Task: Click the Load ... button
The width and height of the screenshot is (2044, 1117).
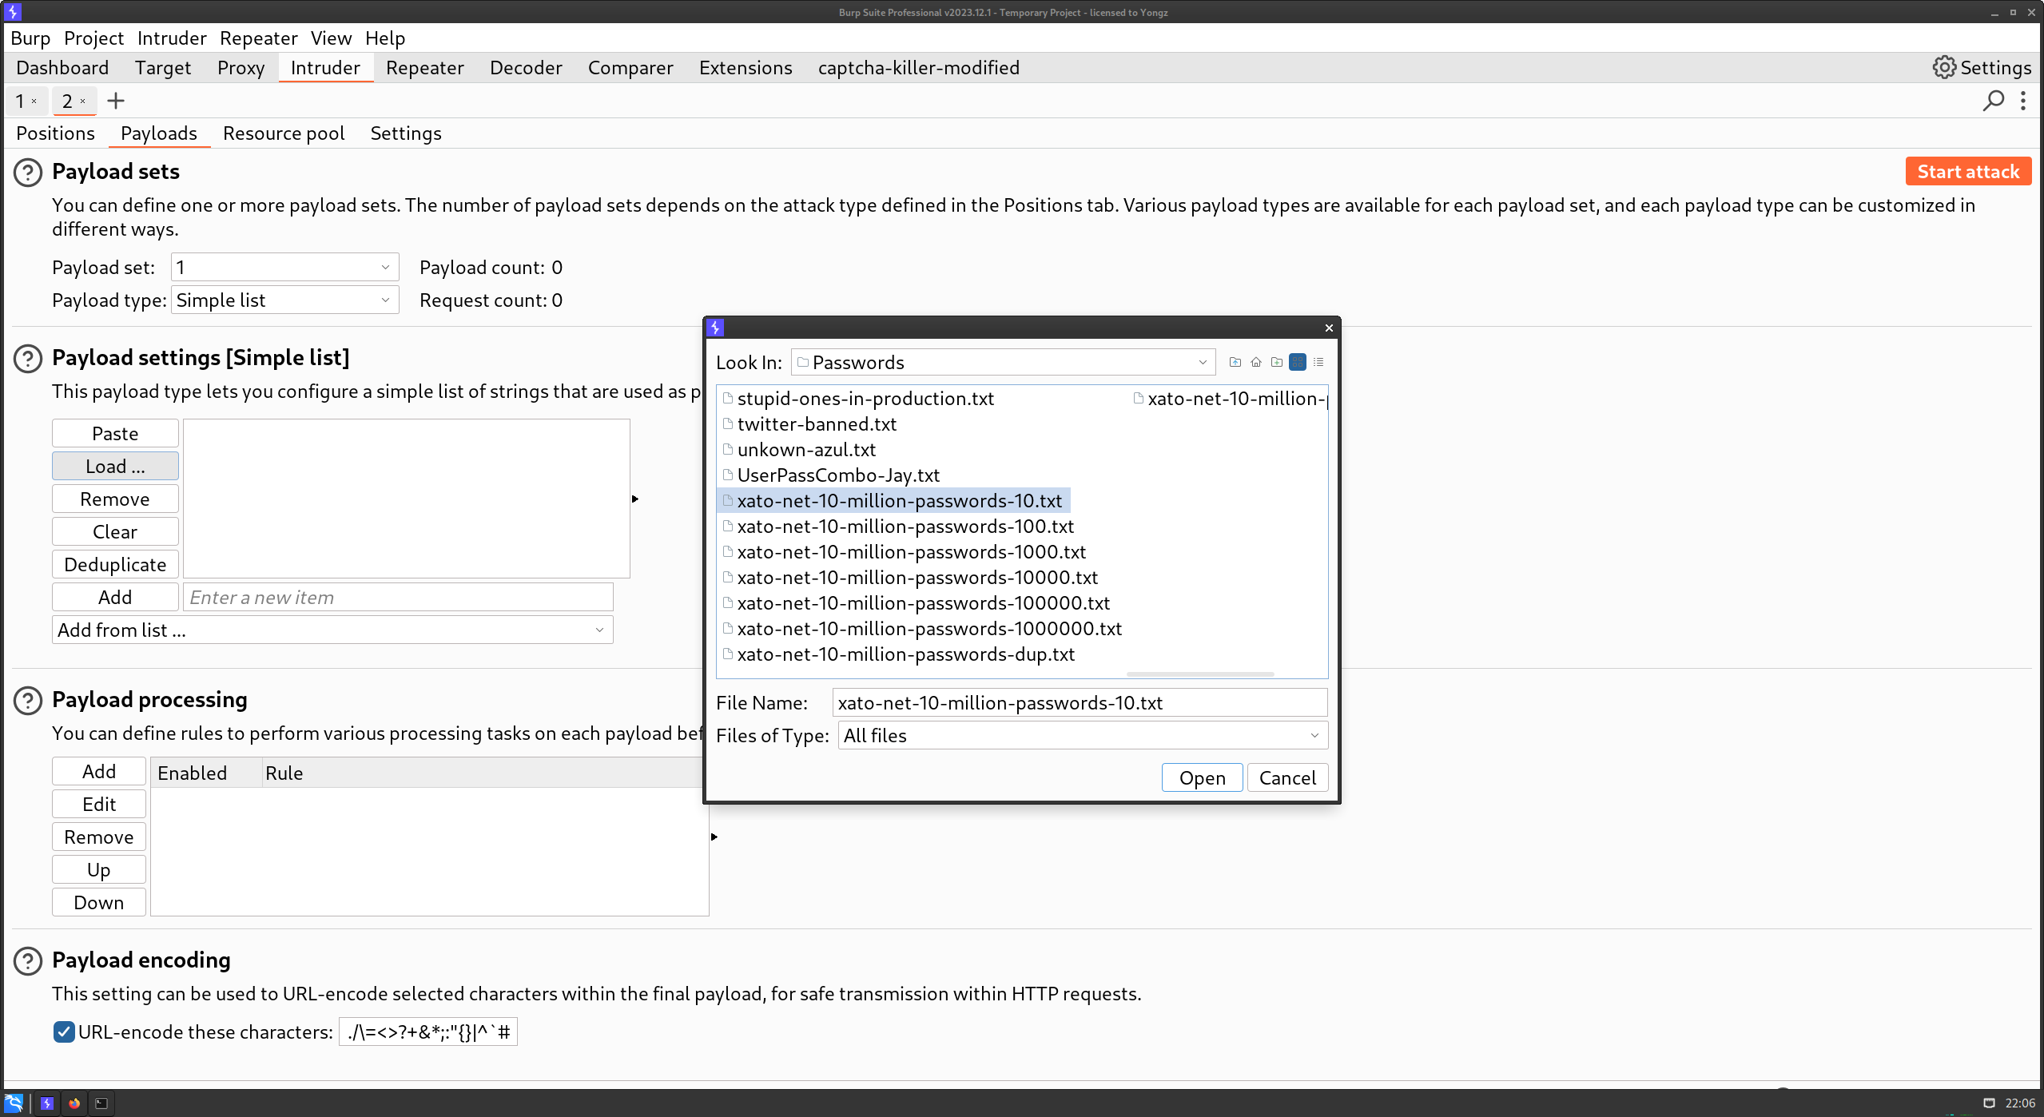Action: pyautogui.click(x=115, y=467)
